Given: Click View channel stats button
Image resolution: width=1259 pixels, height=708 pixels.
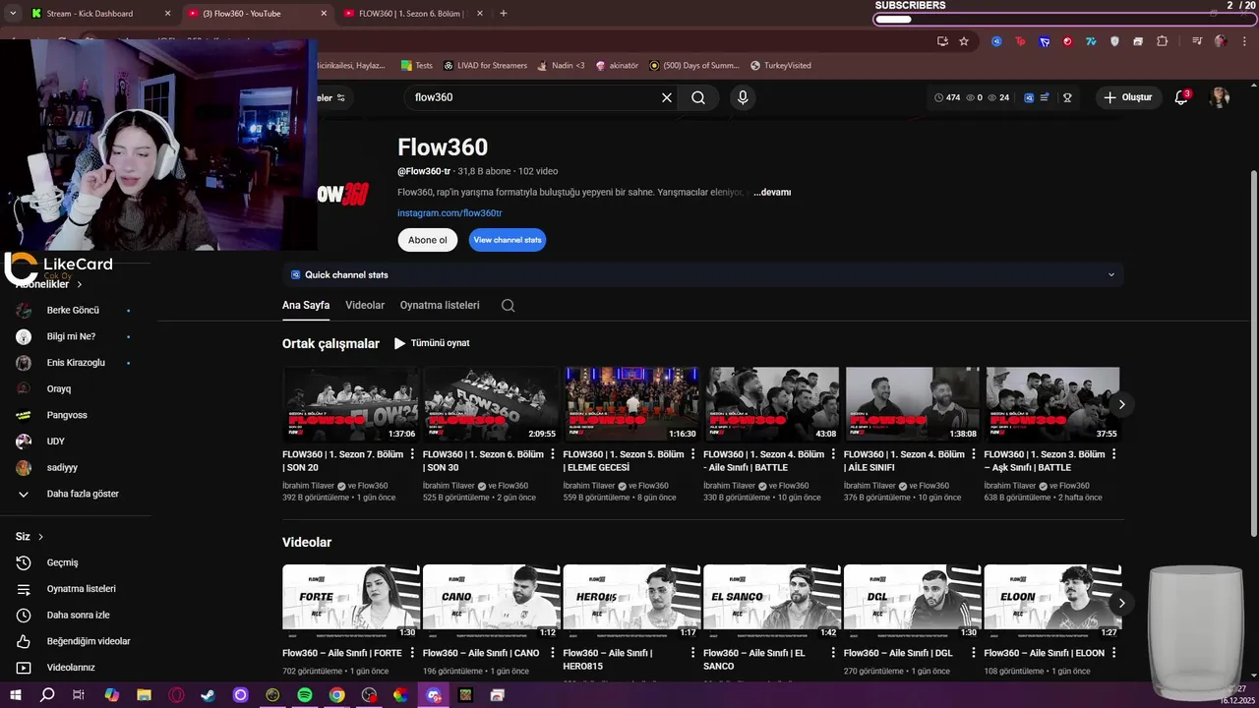Looking at the screenshot, I should pyautogui.click(x=507, y=240).
